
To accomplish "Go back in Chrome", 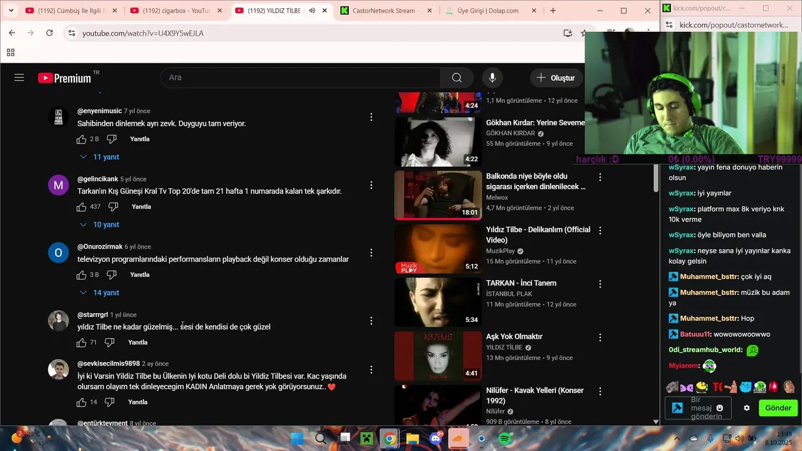I will (x=12, y=33).
